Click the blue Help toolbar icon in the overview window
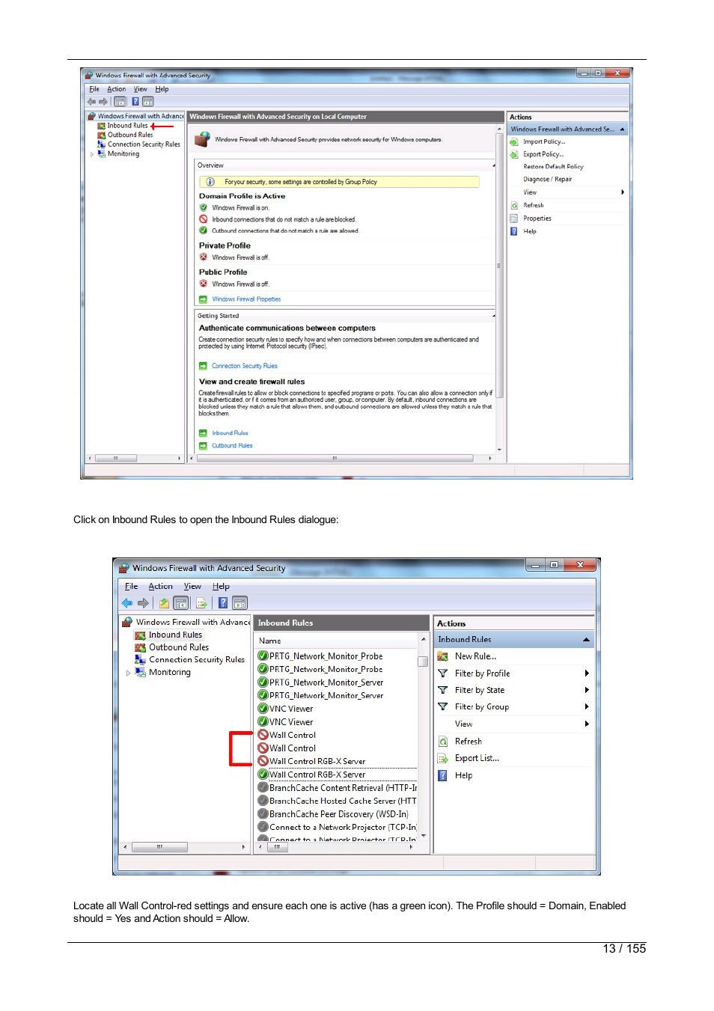 pyautogui.click(x=135, y=102)
